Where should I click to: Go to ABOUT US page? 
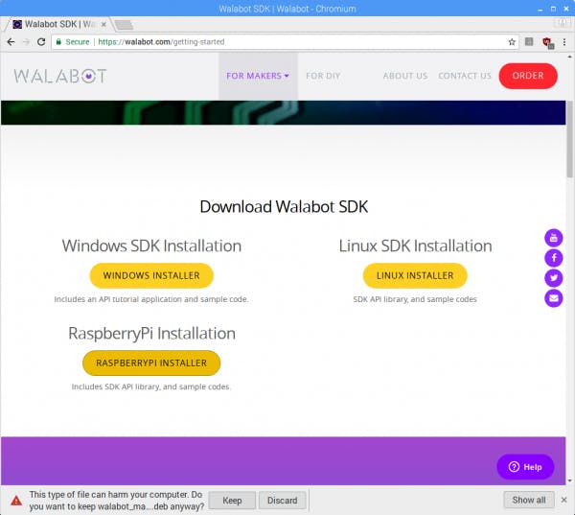(405, 76)
